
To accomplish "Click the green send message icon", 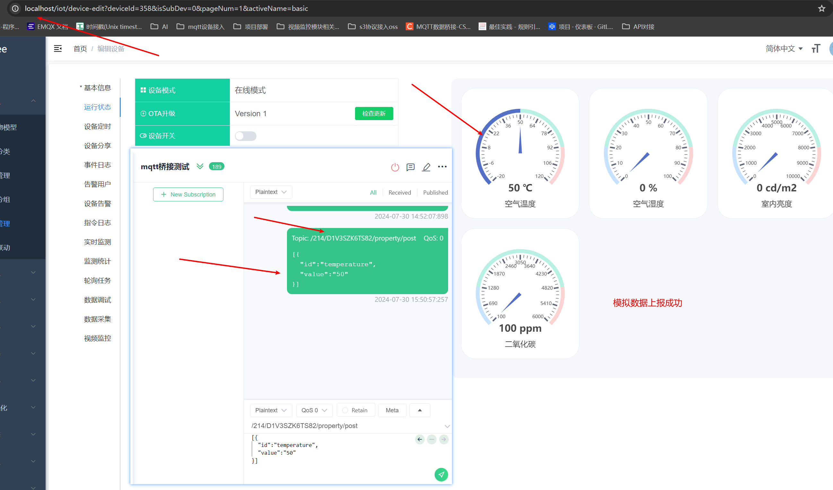I will point(441,475).
